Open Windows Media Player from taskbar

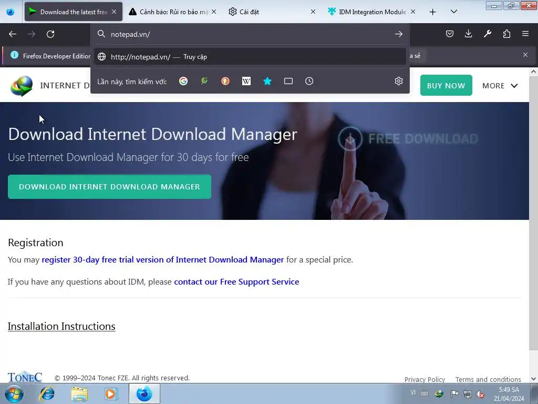click(x=111, y=393)
